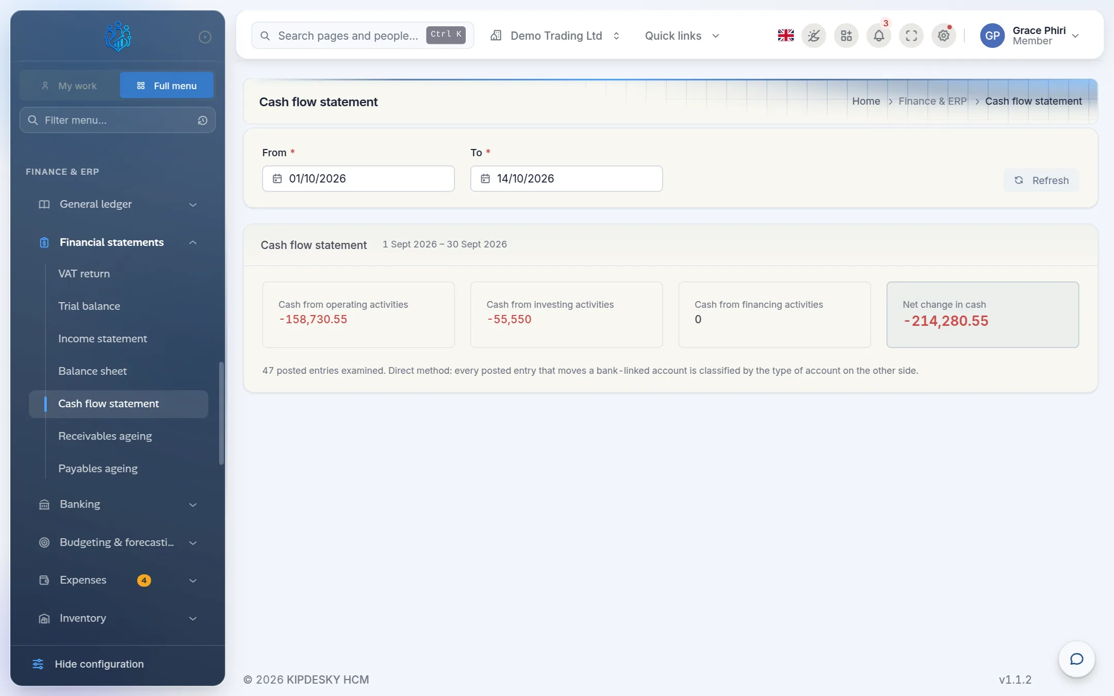The width and height of the screenshot is (1114, 696).
Task: Click the Refresh button
Action: point(1041,180)
